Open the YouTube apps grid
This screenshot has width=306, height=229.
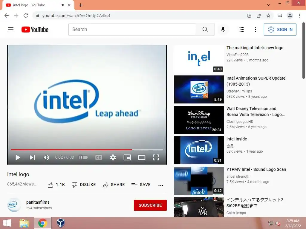pos(241,30)
